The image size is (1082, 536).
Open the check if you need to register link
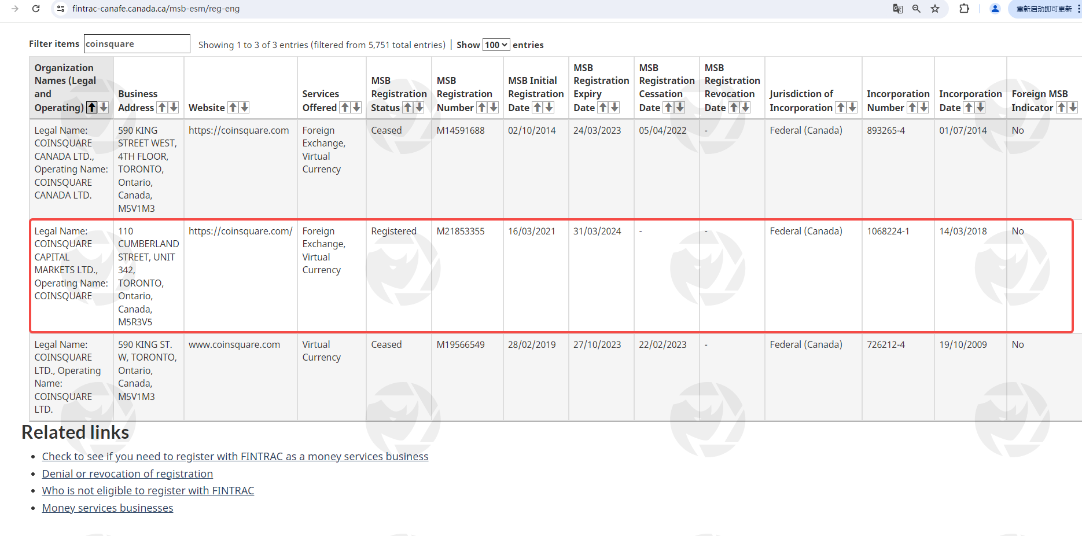click(235, 457)
